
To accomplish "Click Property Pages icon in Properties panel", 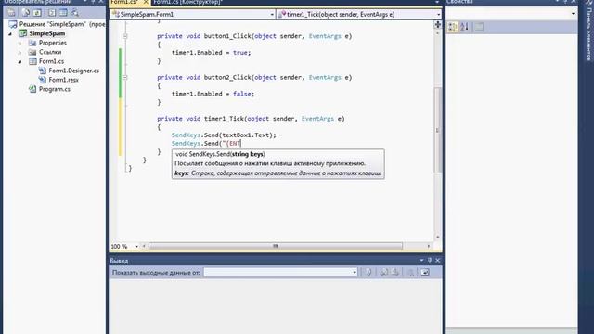I will tap(479, 27).
